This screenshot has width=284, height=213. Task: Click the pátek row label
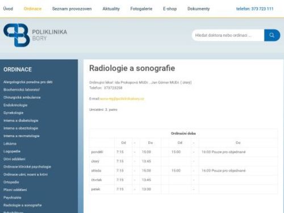point(95,189)
